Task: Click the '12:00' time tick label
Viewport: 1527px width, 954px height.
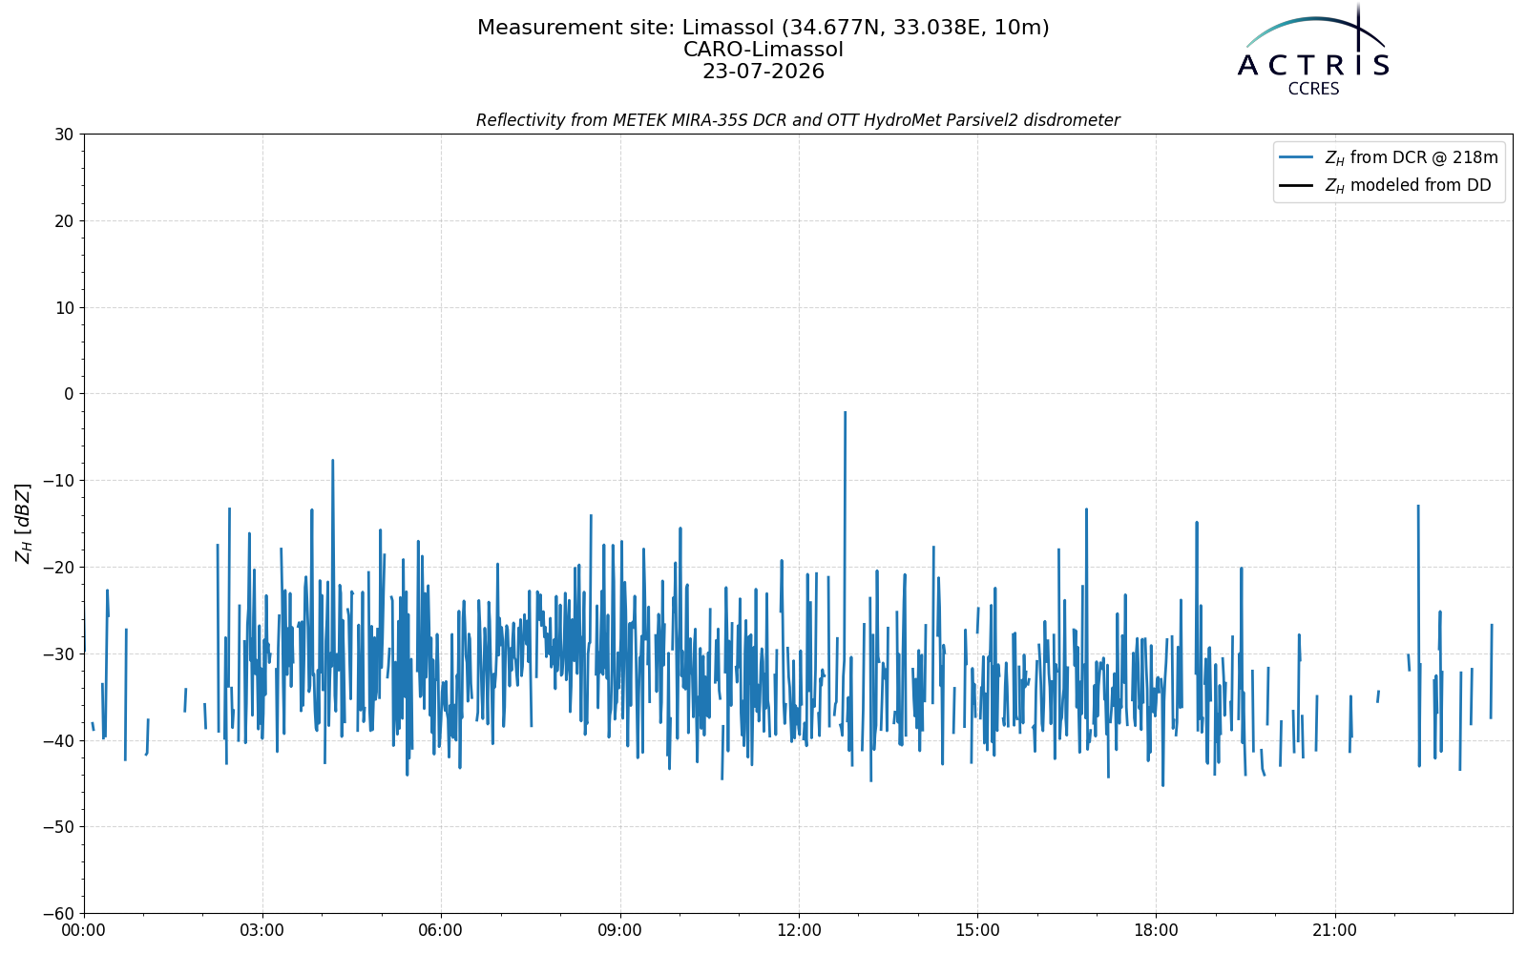Action: click(x=799, y=930)
